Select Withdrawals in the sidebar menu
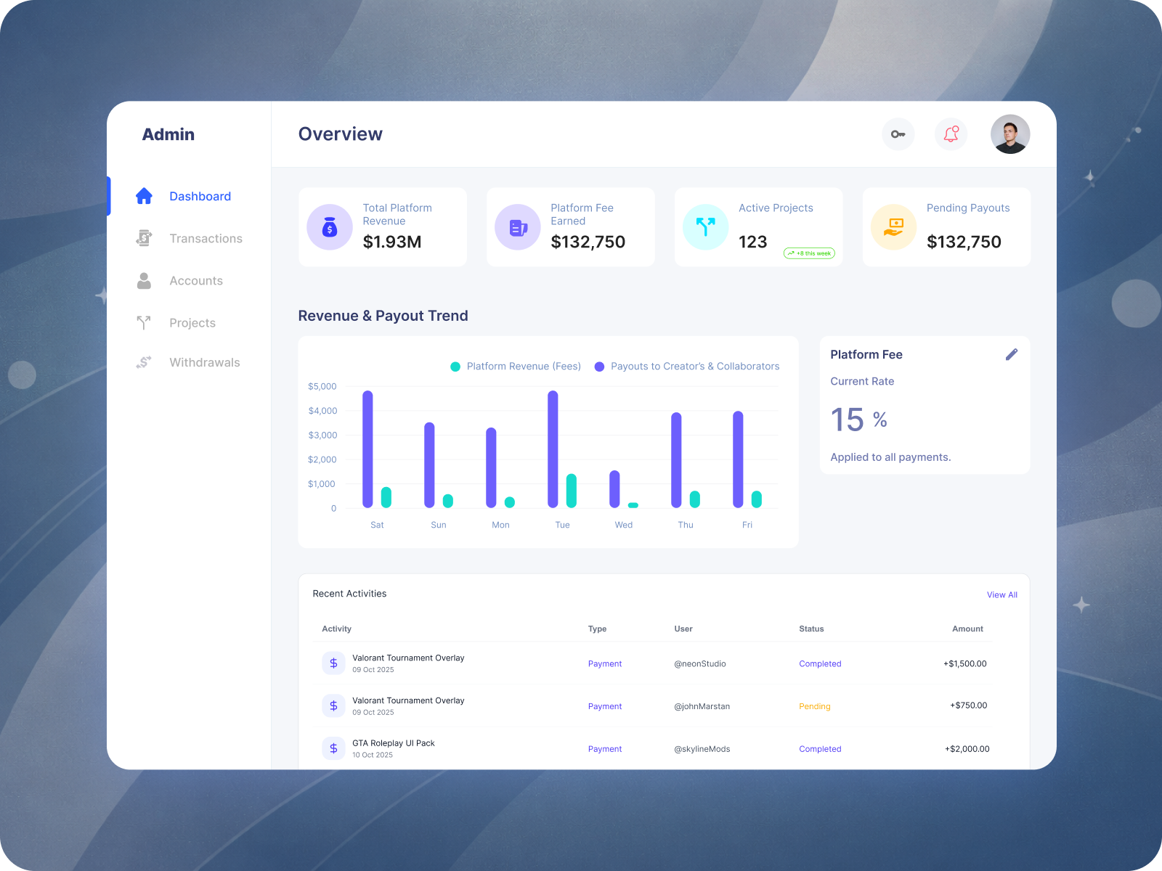The image size is (1162, 871). click(205, 361)
